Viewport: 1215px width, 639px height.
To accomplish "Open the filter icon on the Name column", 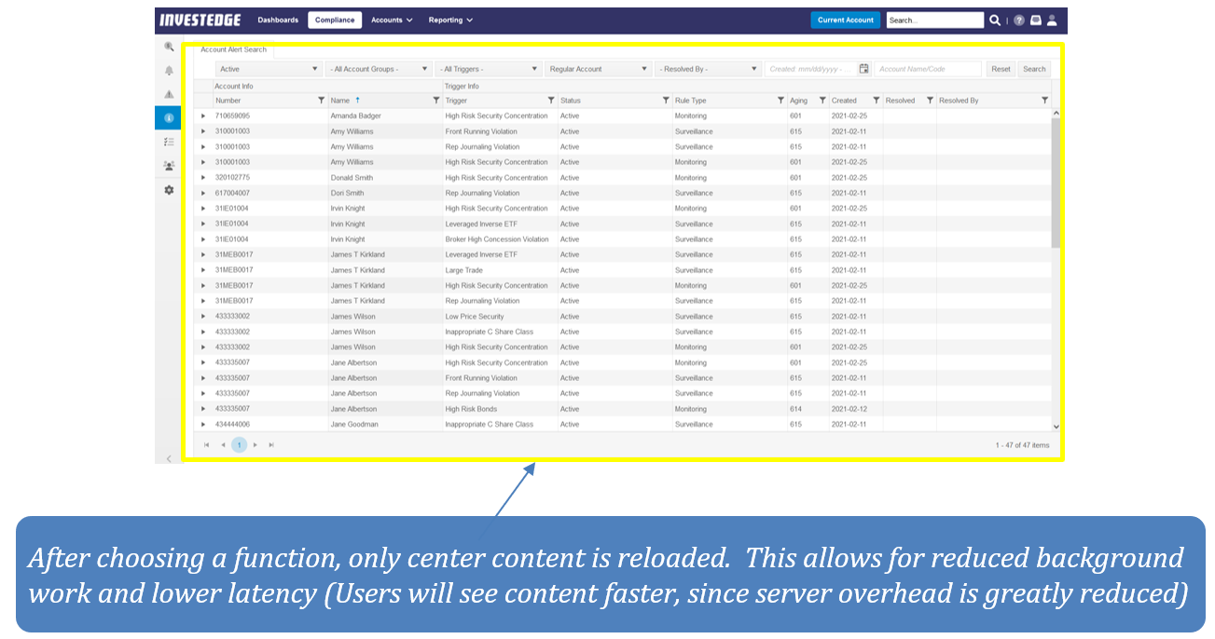I will point(435,101).
